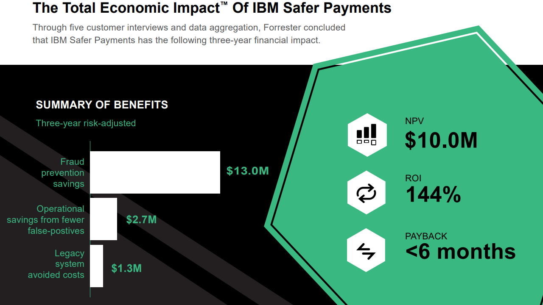Click the Three-year risk-adjusted subtitle
543x305 pixels.
(86, 123)
